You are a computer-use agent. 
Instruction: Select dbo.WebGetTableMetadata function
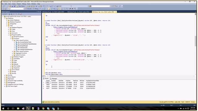pyautogui.click(x=25, y=49)
